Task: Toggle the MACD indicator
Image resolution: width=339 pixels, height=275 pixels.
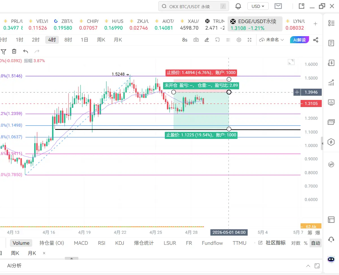Action: click(x=81, y=243)
